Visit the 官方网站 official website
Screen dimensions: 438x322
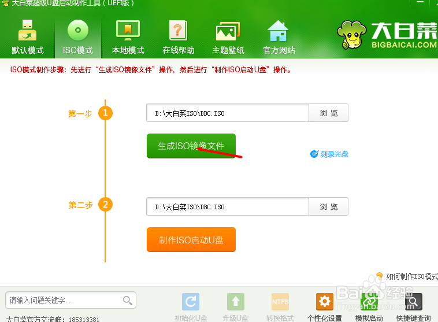[279, 37]
